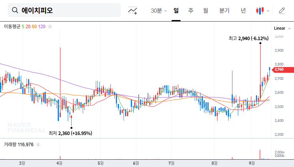This screenshot has height=167, width=294.
Task: Click the 최고 2,940 high marker dot
Action: click(260, 44)
